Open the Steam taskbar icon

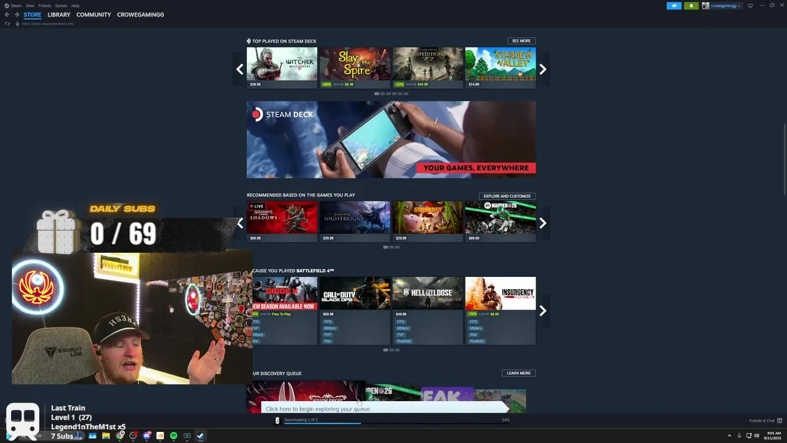click(x=200, y=436)
